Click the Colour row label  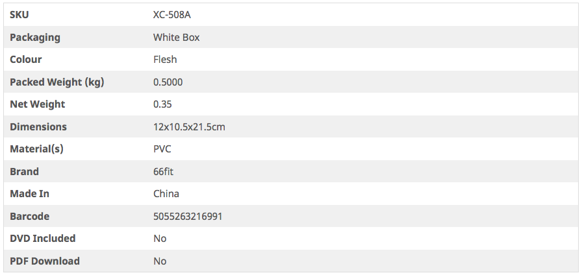(26, 60)
